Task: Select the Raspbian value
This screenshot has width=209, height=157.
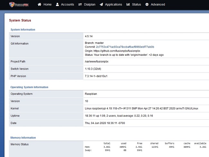Action: coord(91,94)
